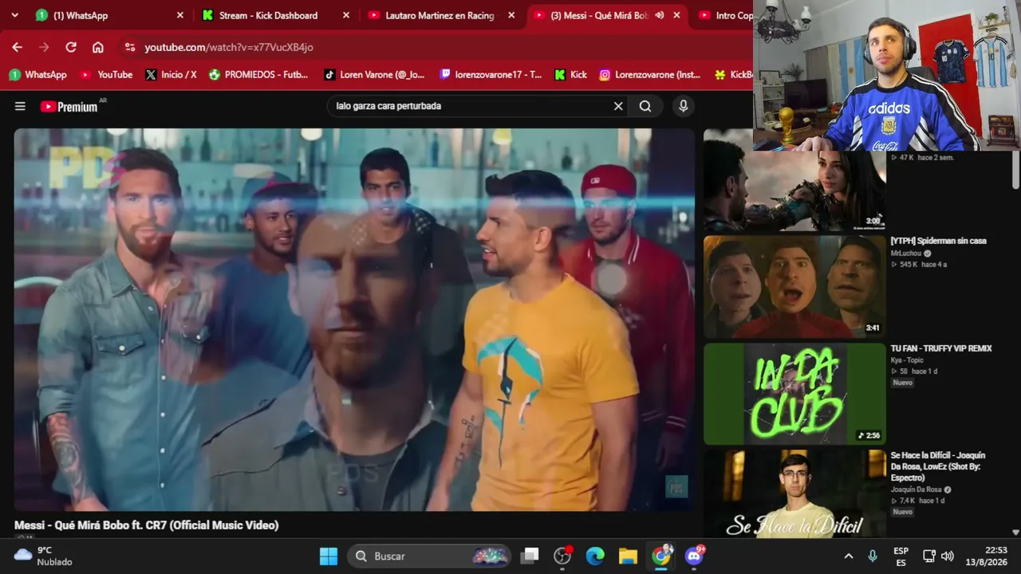
Task: Close the Stream - Kick Dashboard tab
Action: (345, 15)
